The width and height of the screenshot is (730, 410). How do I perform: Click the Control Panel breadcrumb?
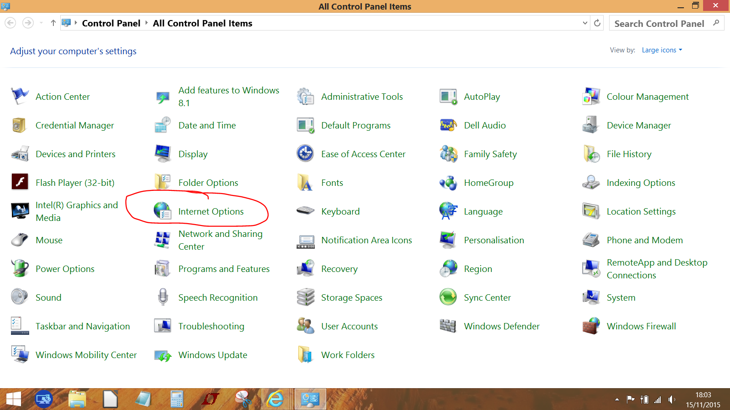(111, 23)
